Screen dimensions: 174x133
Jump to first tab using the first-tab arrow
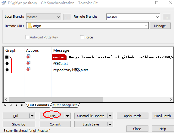click(x=5, y=105)
